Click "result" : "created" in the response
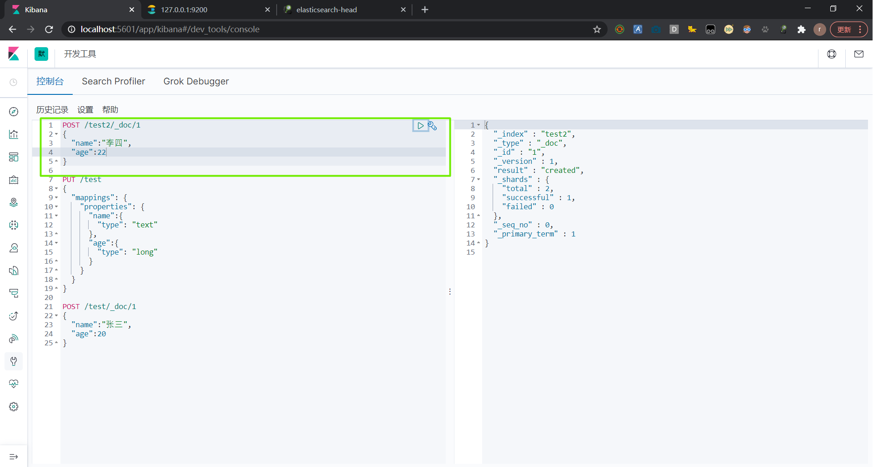The width and height of the screenshot is (873, 467). (539, 171)
